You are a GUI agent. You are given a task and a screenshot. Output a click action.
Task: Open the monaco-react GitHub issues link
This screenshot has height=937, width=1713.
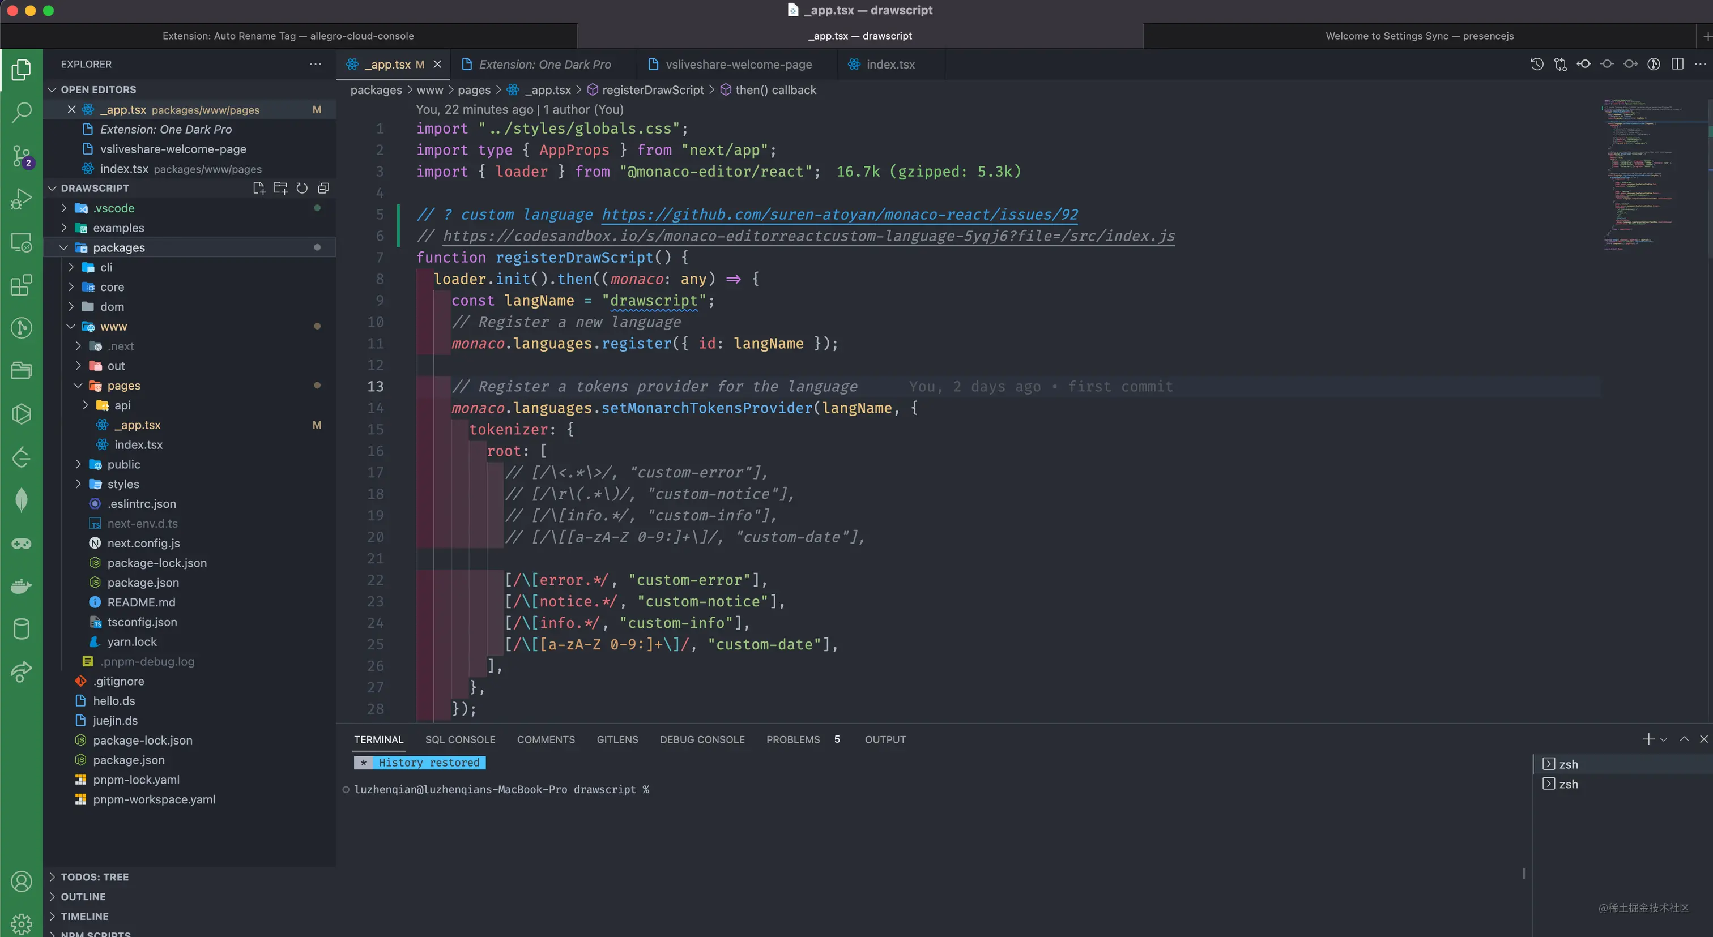tap(839, 215)
